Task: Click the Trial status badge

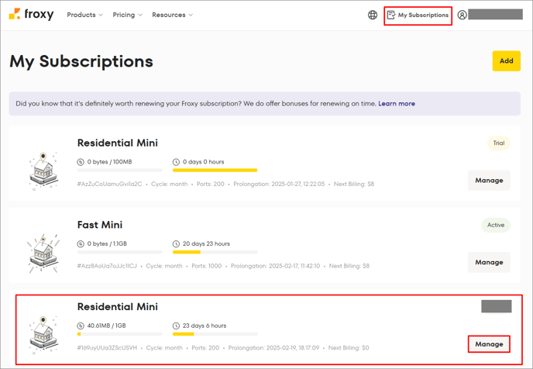Action: [x=499, y=143]
